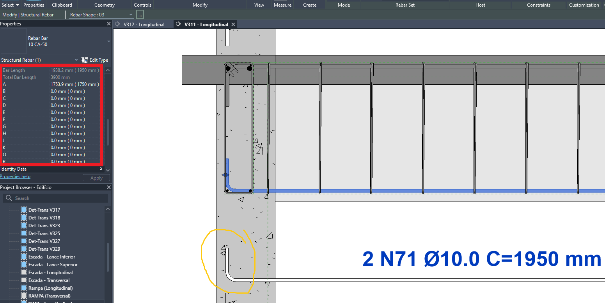The height and width of the screenshot is (303, 605).
Task: Switch to the V312 - Longitudinal tab
Action: (144, 25)
